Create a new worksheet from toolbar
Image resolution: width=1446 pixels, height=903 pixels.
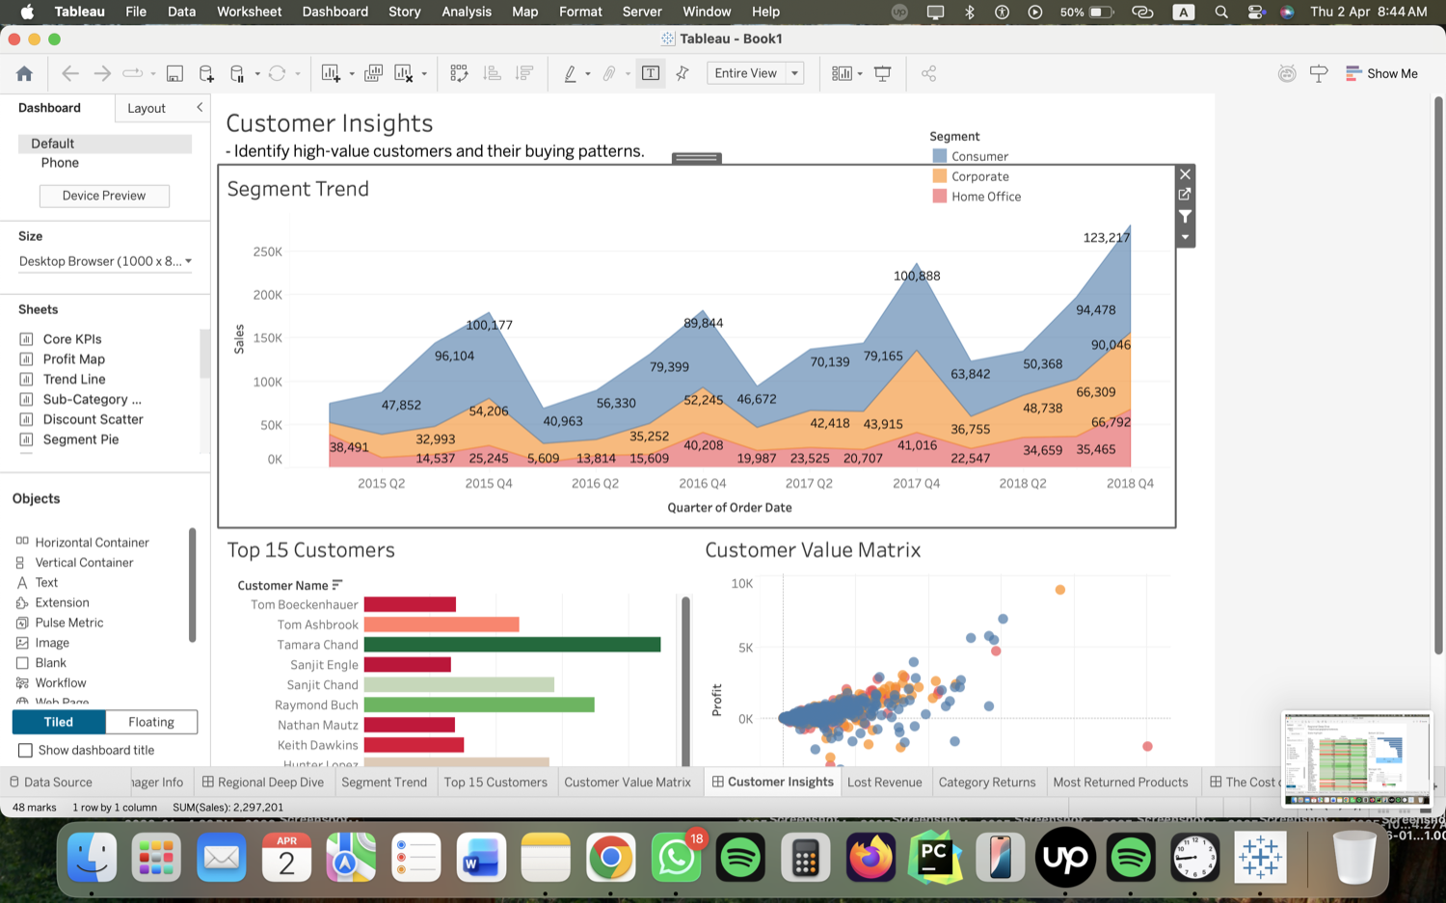tap(331, 73)
